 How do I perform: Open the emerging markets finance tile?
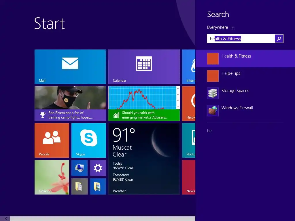[x=144, y=104]
